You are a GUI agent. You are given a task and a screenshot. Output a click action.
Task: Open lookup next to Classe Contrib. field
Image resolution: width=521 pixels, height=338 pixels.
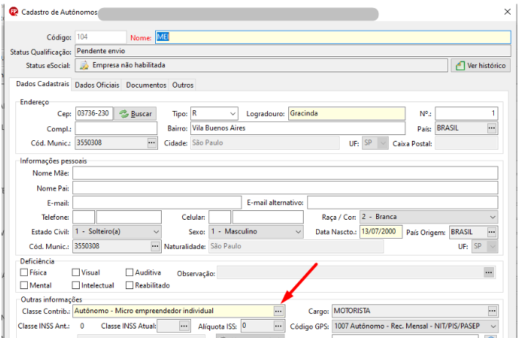coord(278,311)
